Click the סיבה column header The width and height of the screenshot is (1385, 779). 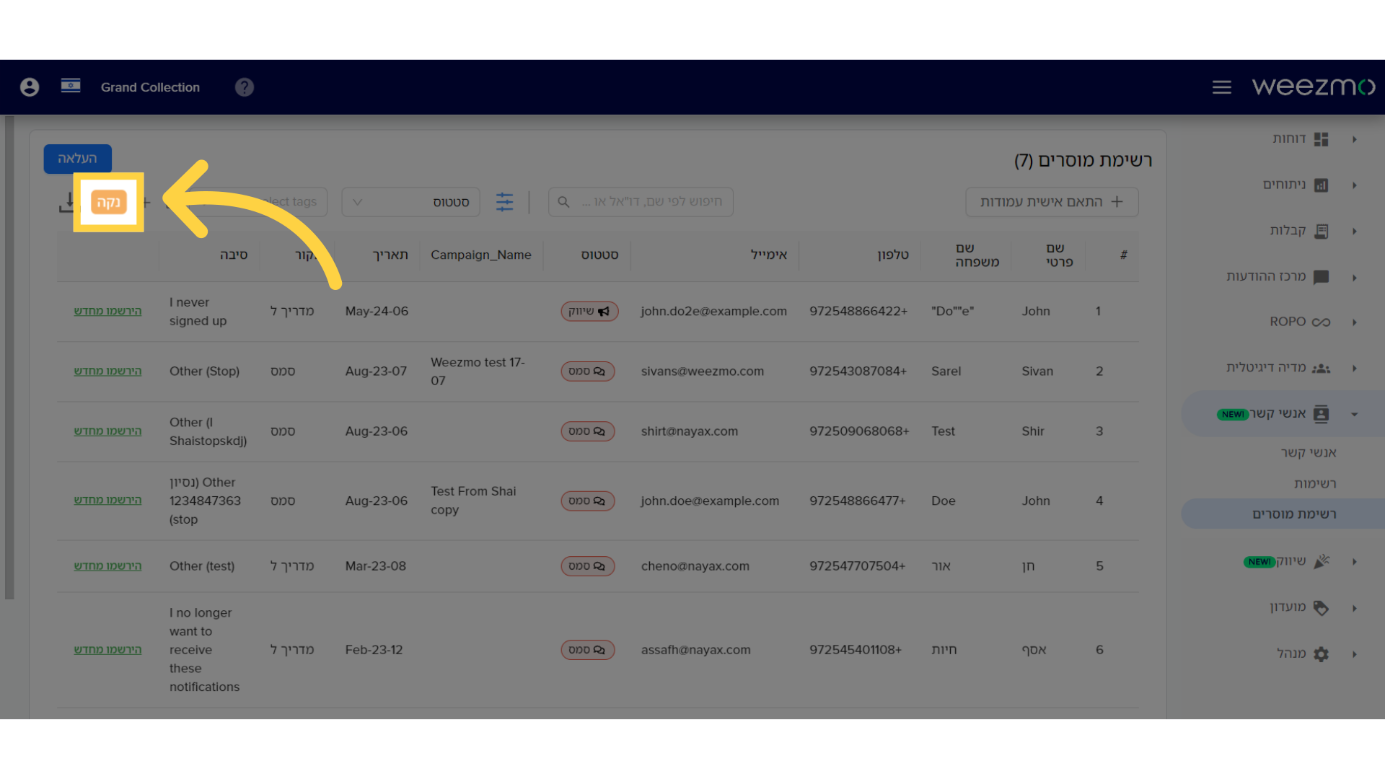click(x=234, y=255)
